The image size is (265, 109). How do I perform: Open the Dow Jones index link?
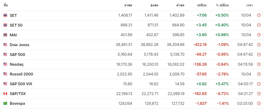click(19, 45)
